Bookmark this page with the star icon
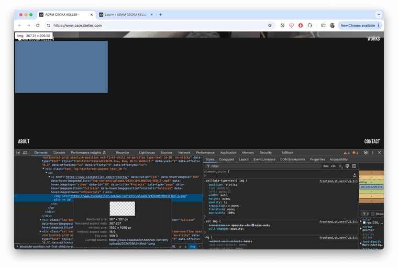Image resolution: width=398 pixels, height=268 pixels. 270,25
